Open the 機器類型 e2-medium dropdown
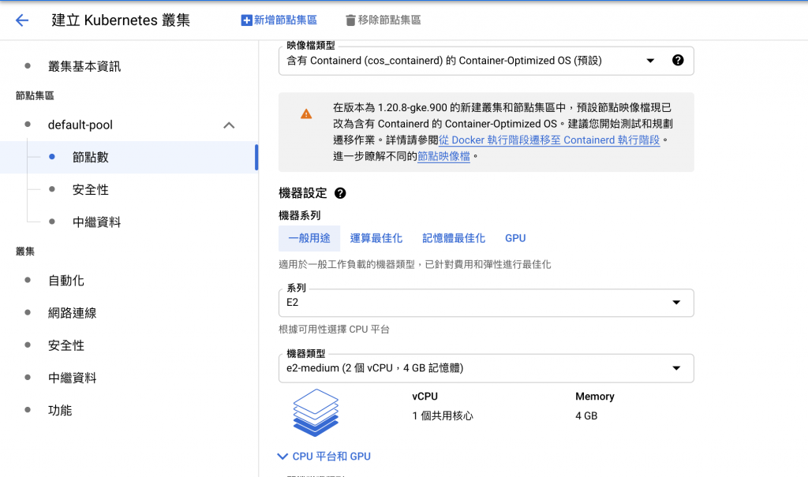 pos(486,368)
